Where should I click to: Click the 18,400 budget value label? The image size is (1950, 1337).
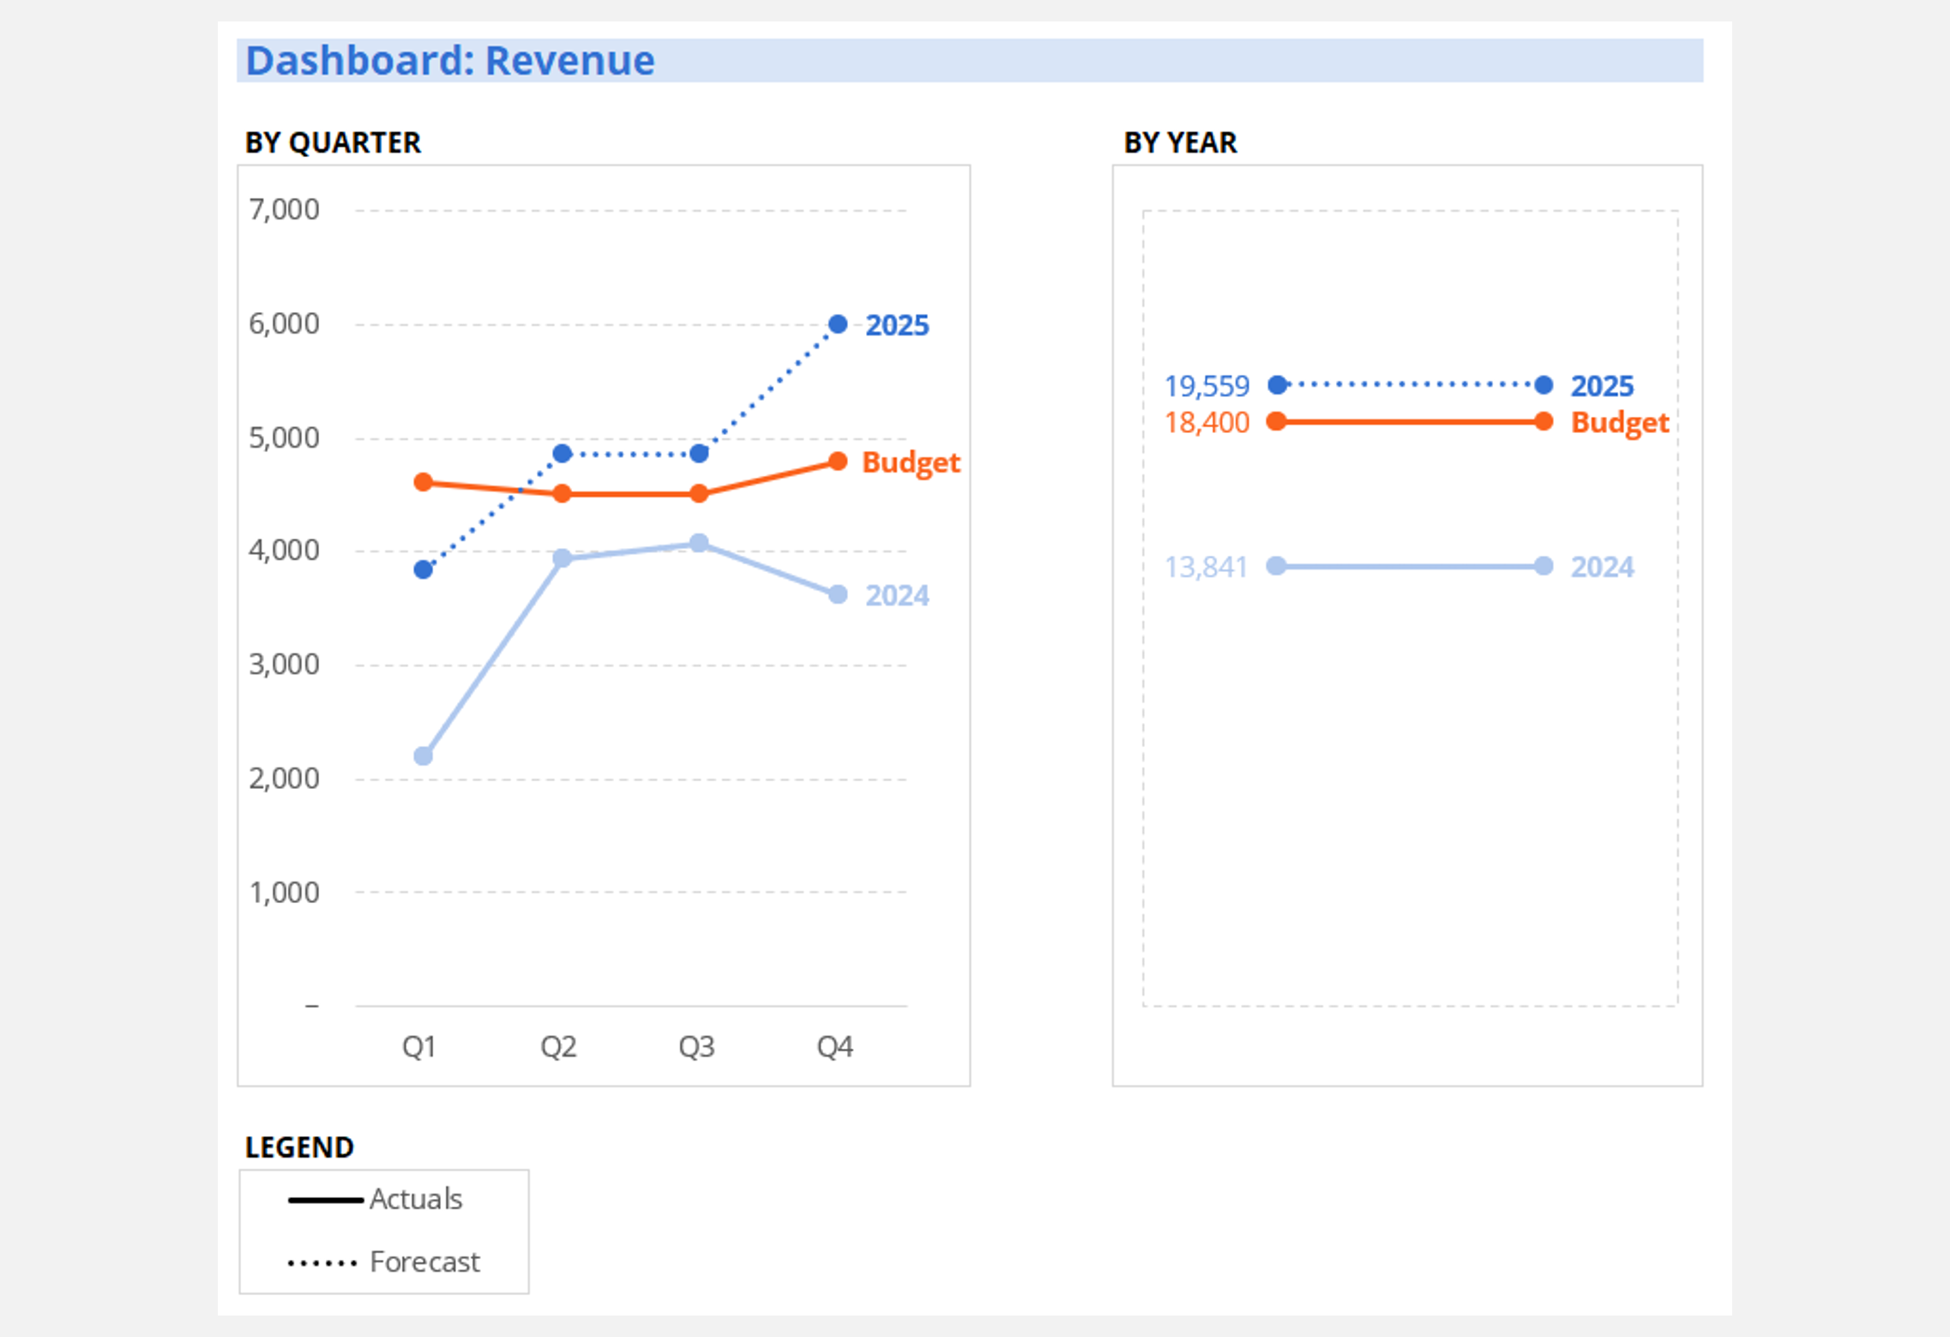click(x=1207, y=423)
